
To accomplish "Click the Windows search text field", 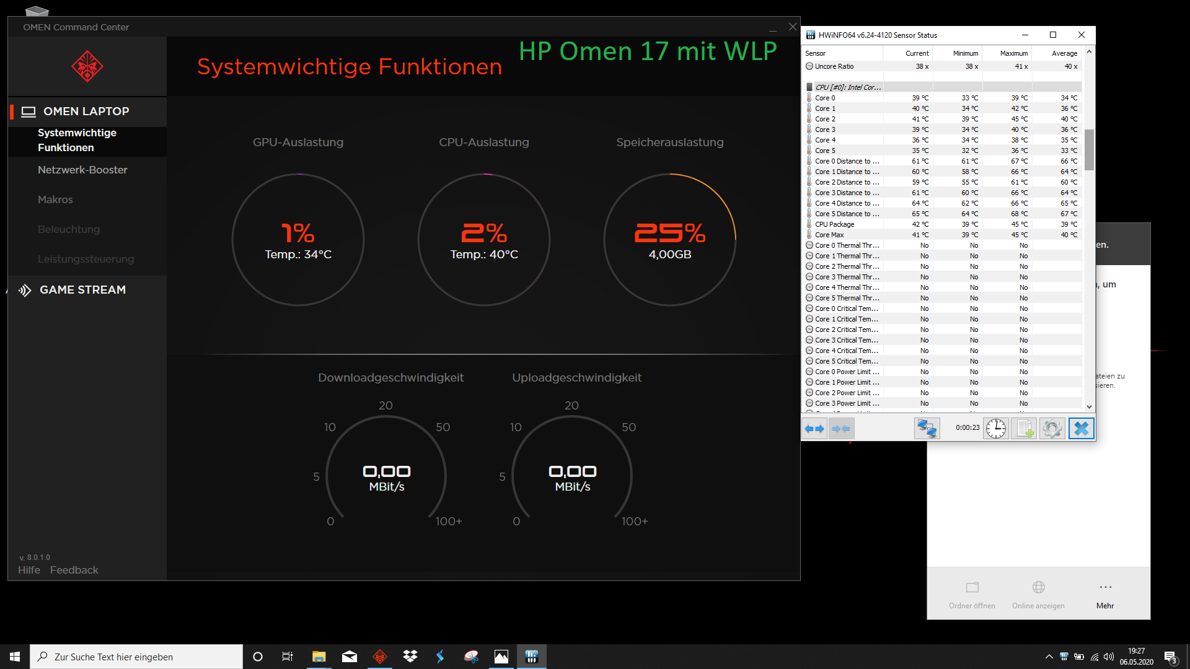I will click(x=136, y=657).
